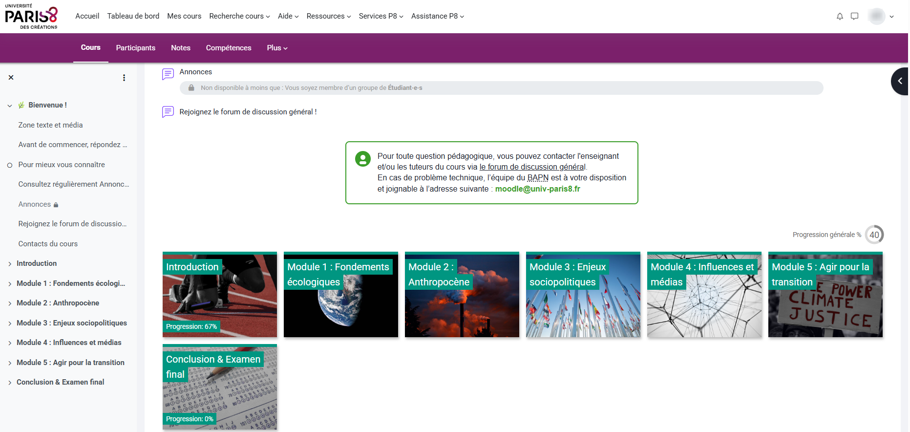Viewport: 910px width, 432px height.
Task: Click the moodle@univ-paris8.fr email link
Action: tap(538, 189)
